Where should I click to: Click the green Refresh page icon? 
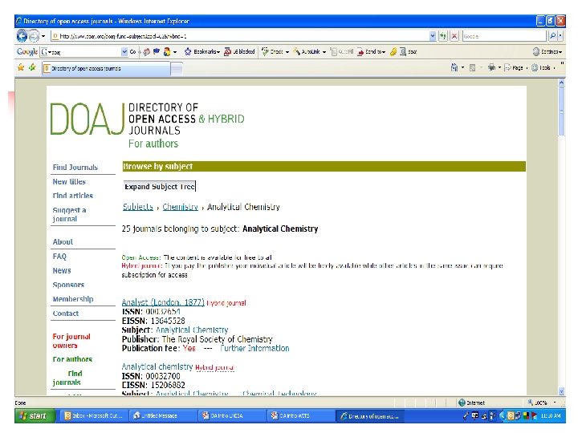tap(443, 36)
